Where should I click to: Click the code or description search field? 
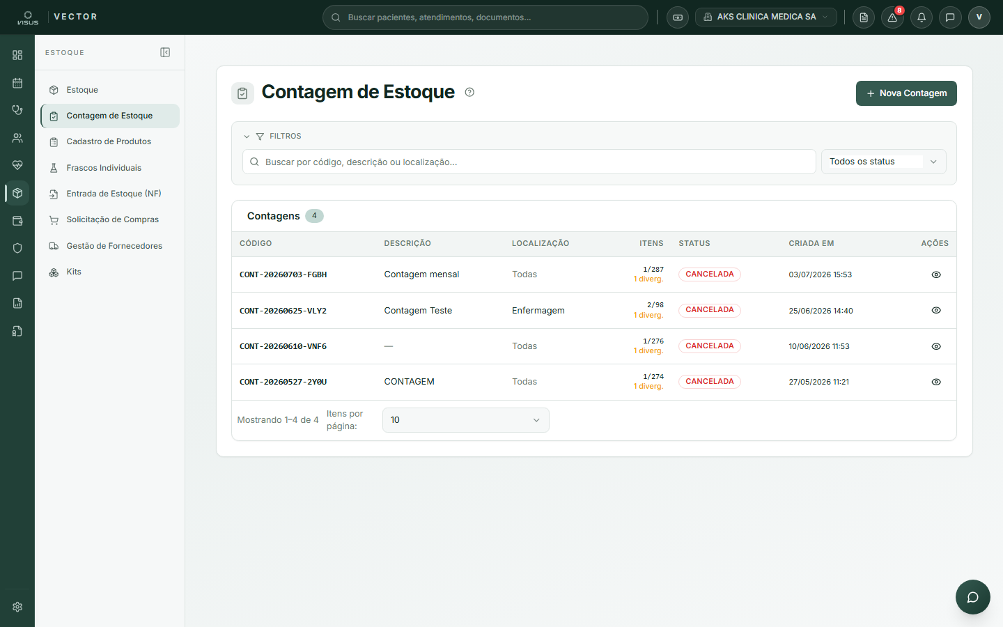529,162
